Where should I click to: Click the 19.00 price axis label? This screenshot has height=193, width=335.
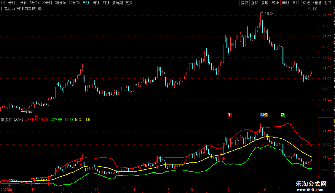click(x=327, y=16)
